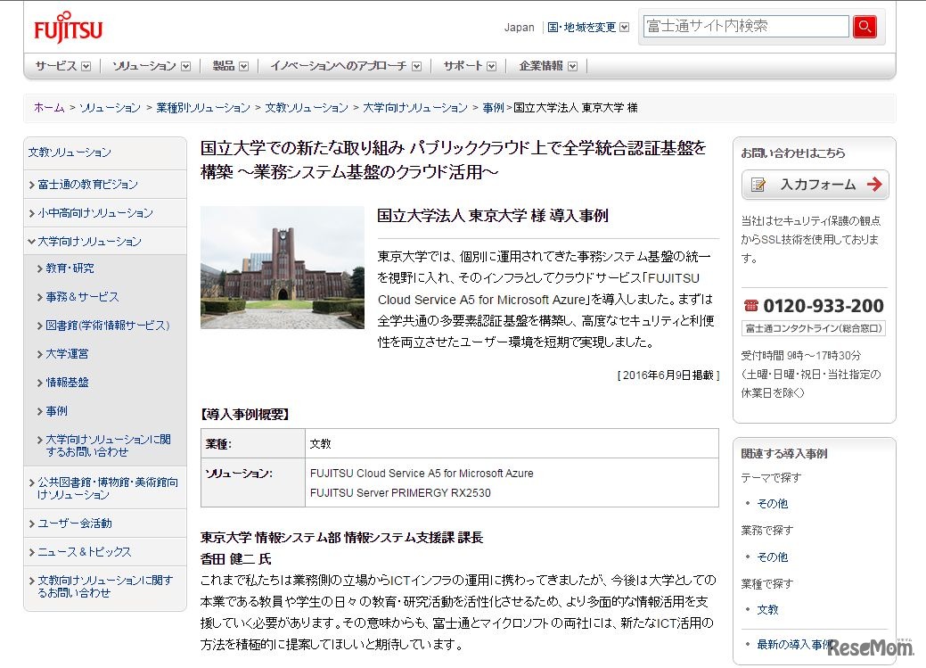Go to 文教ソリューション breadcrumb link
Viewport: 926px width, 668px height.
[307, 108]
